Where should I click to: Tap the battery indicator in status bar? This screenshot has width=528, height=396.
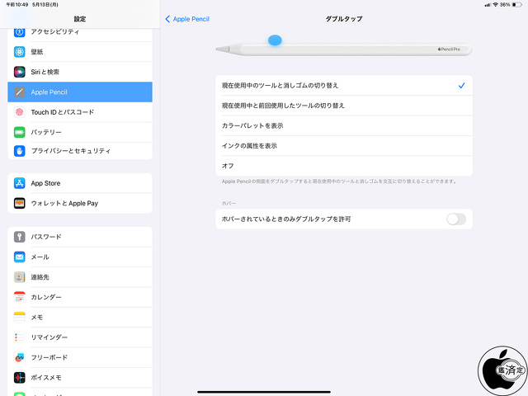tap(517, 5)
